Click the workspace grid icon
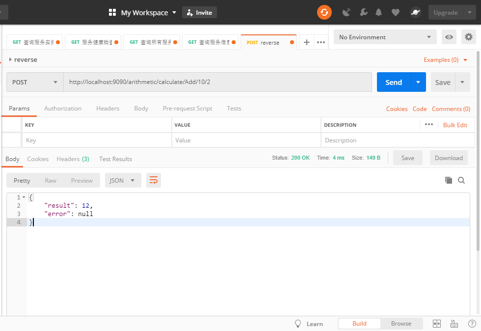The height and width of the screenshot is (331, 481). 112,13
